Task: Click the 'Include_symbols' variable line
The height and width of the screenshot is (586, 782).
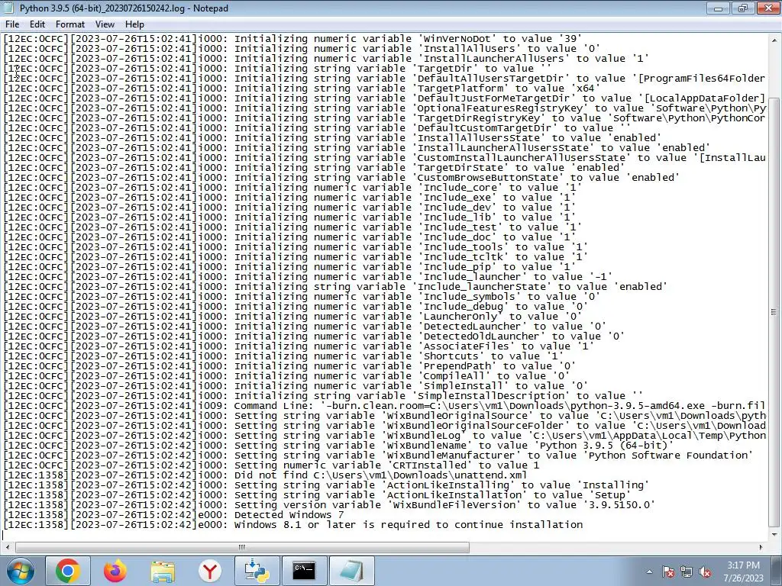Action: point(302,297)
